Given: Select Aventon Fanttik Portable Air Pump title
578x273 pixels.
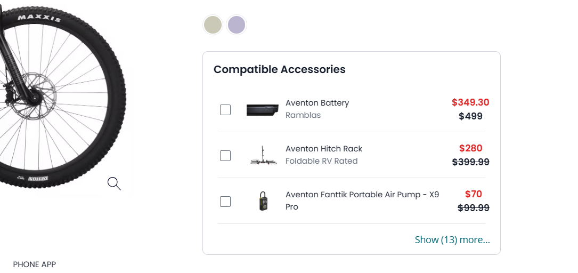Looking at the screenshot, I should click(362, 195).
